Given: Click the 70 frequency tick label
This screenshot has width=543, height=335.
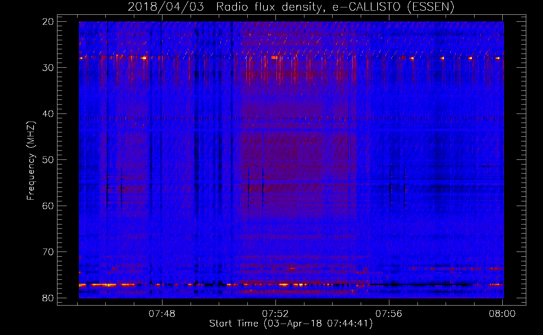Looking at the screenshot, I should 48,252.
